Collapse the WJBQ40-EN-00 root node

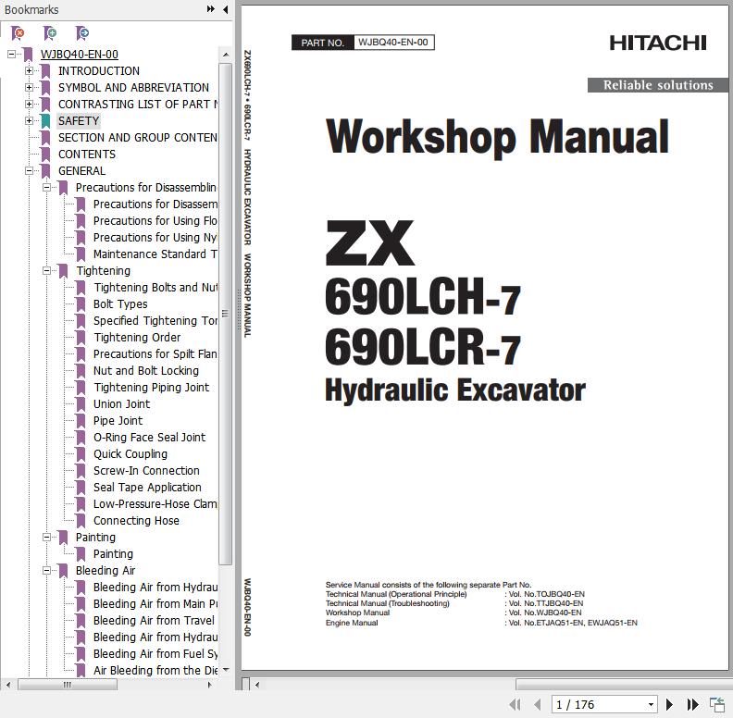[12, 55]
